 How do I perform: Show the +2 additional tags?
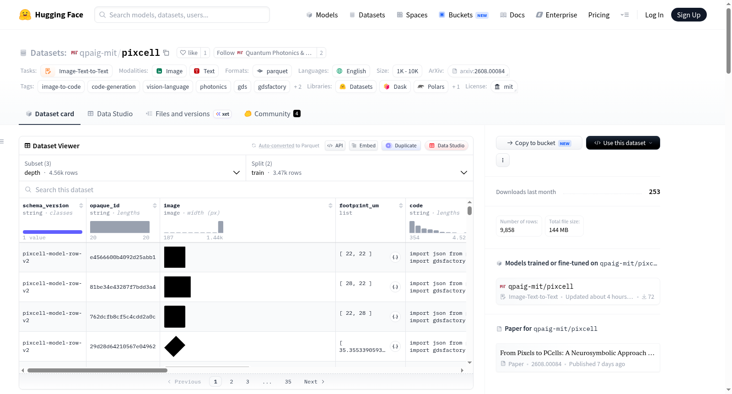point(298,86)
